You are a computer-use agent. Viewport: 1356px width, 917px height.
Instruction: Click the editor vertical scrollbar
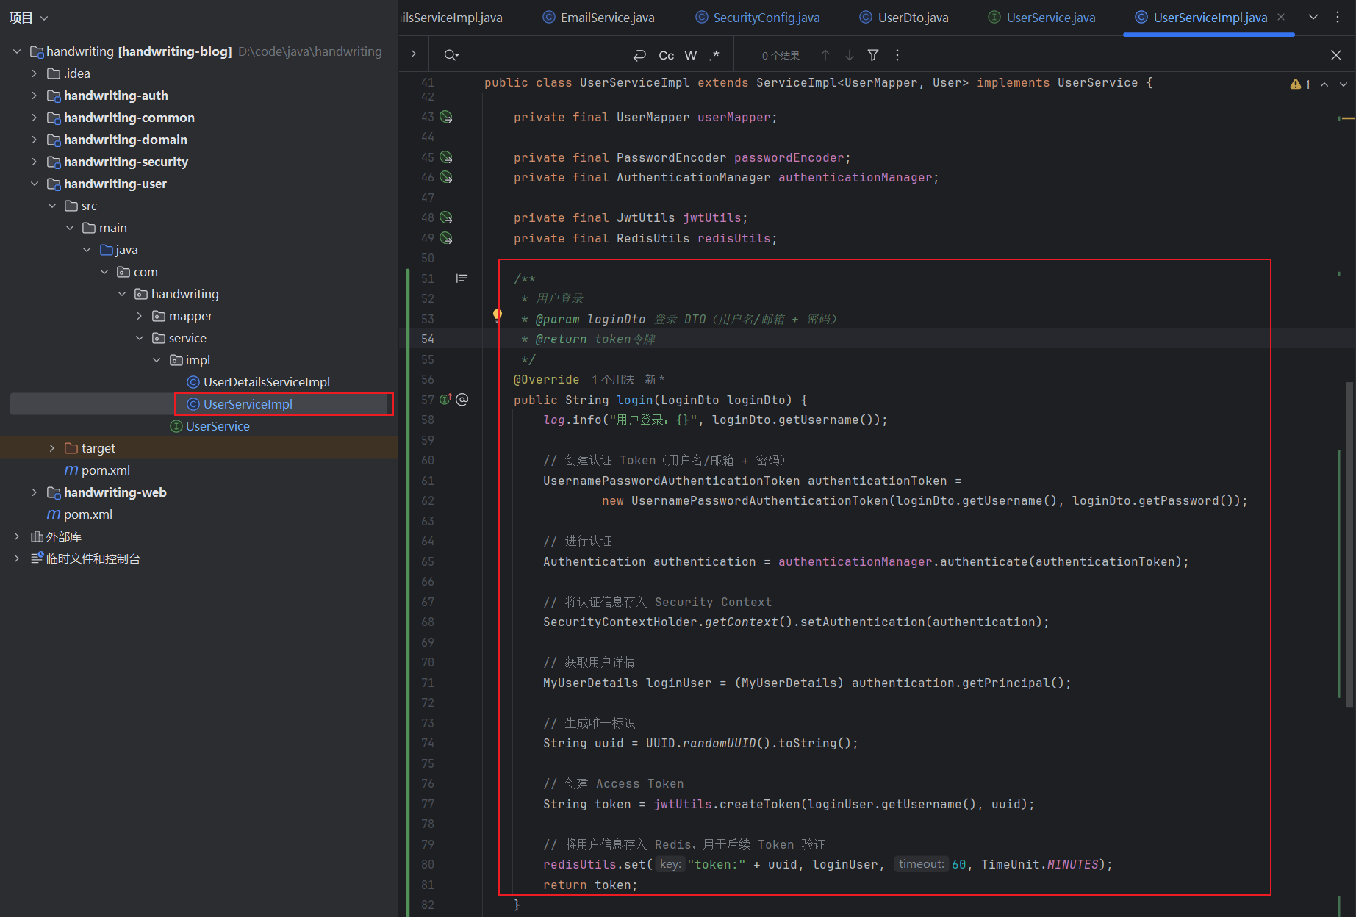1349,544
